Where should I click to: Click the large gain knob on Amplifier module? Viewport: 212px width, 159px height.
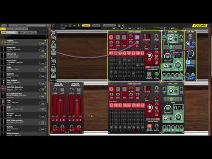(x=190, y=53)
